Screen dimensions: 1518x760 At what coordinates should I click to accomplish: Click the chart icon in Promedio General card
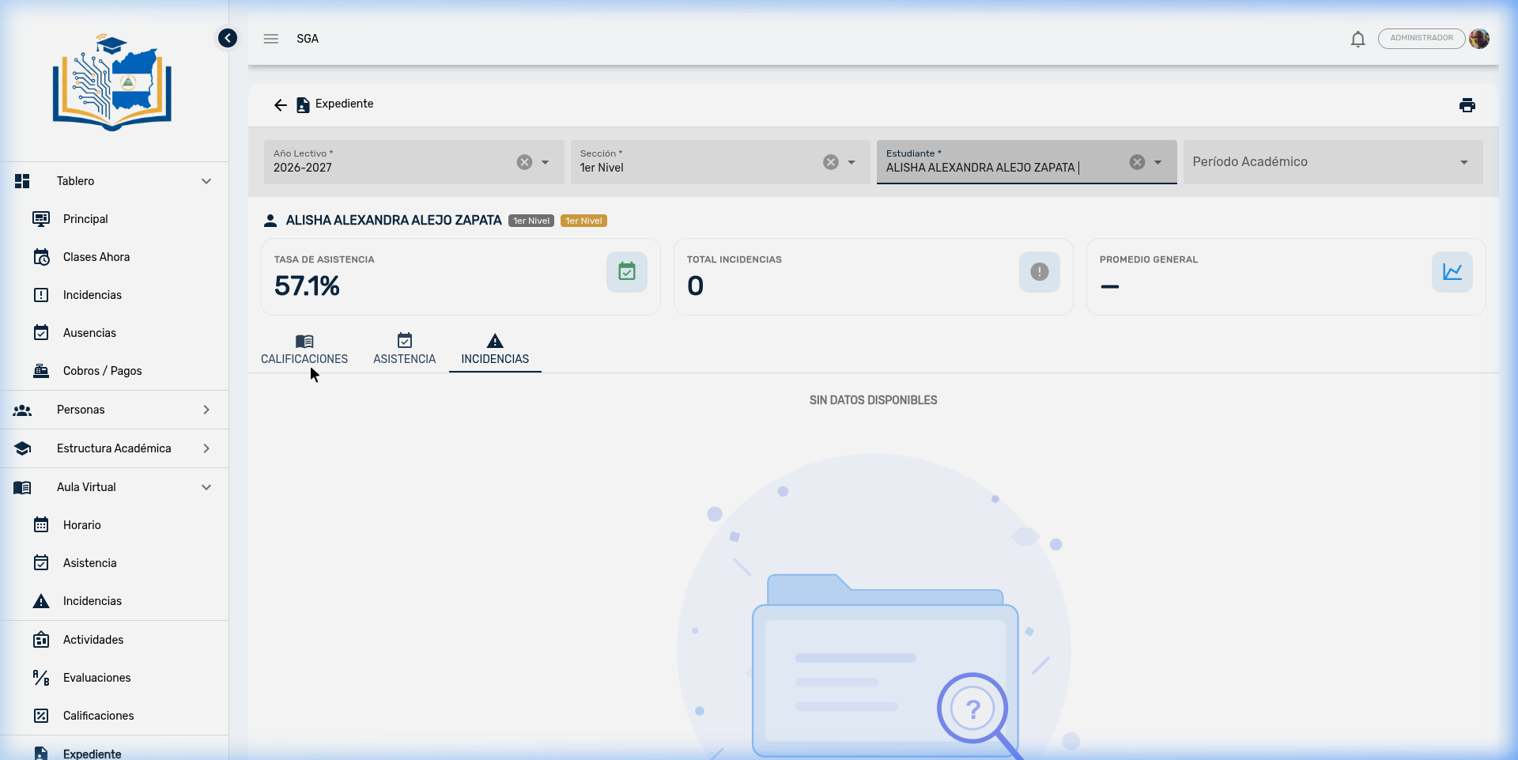coord(1452,272)
